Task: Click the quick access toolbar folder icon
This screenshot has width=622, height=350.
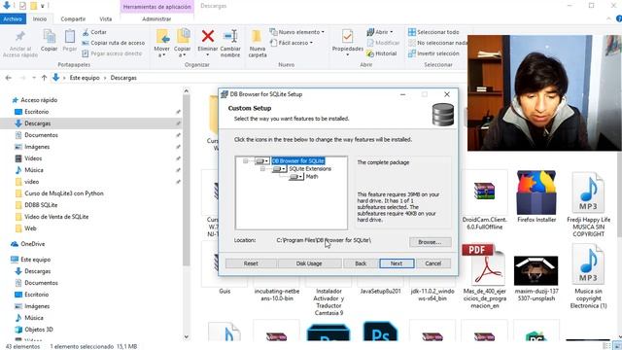Action: 34,6
